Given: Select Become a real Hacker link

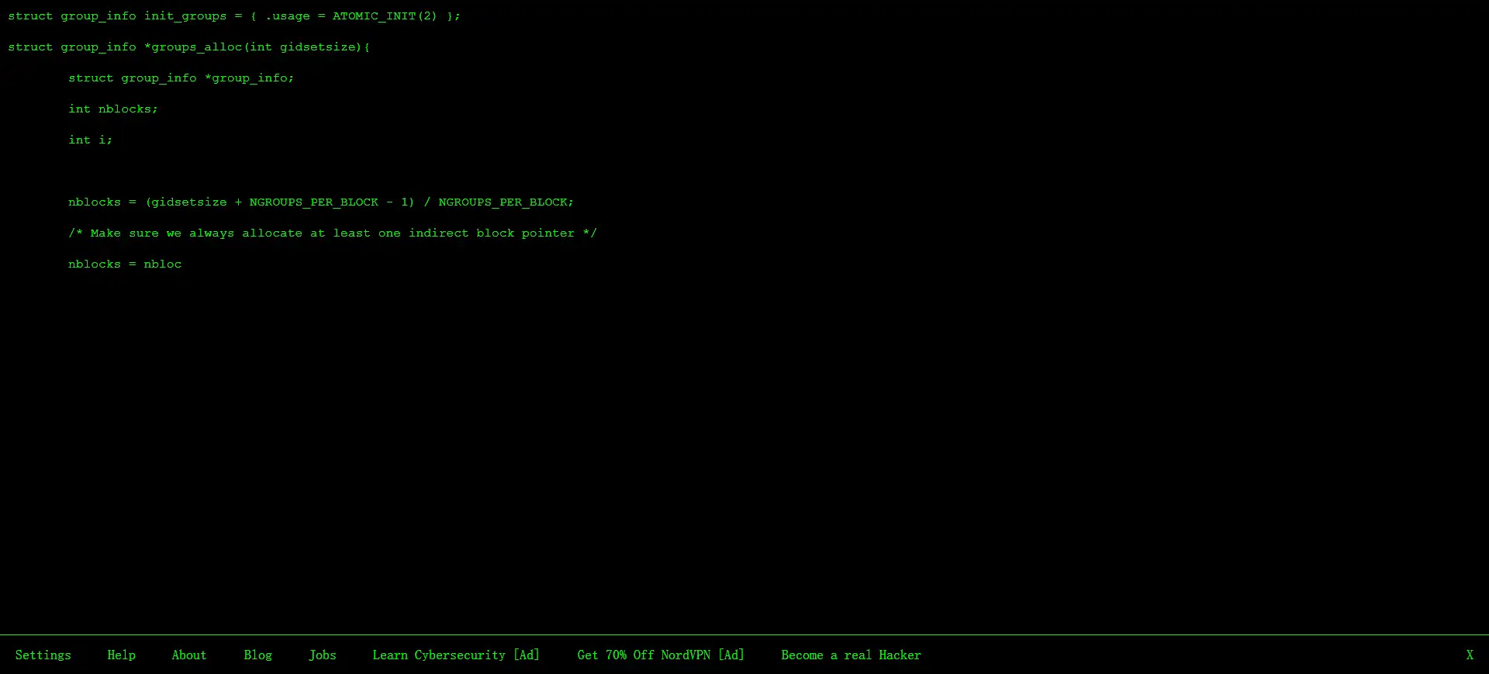Looking at the screenshot, I should point(851,655).
